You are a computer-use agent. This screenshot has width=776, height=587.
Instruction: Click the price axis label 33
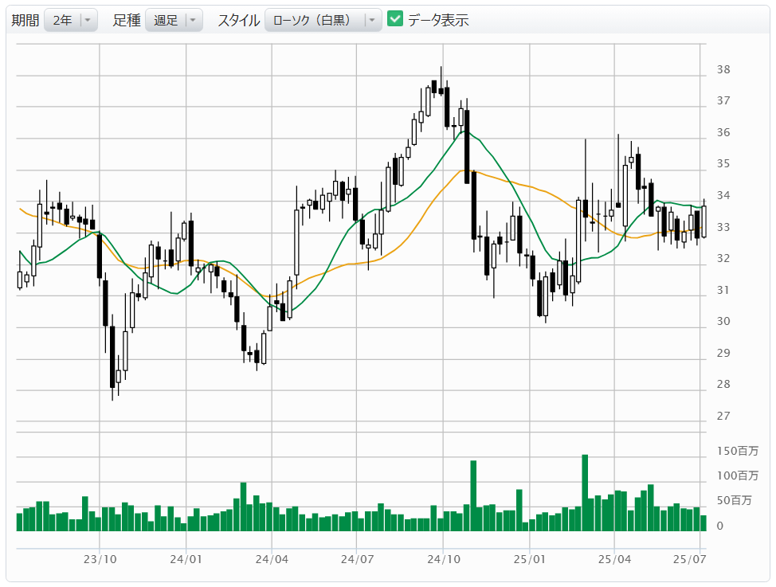pos(723,227)
